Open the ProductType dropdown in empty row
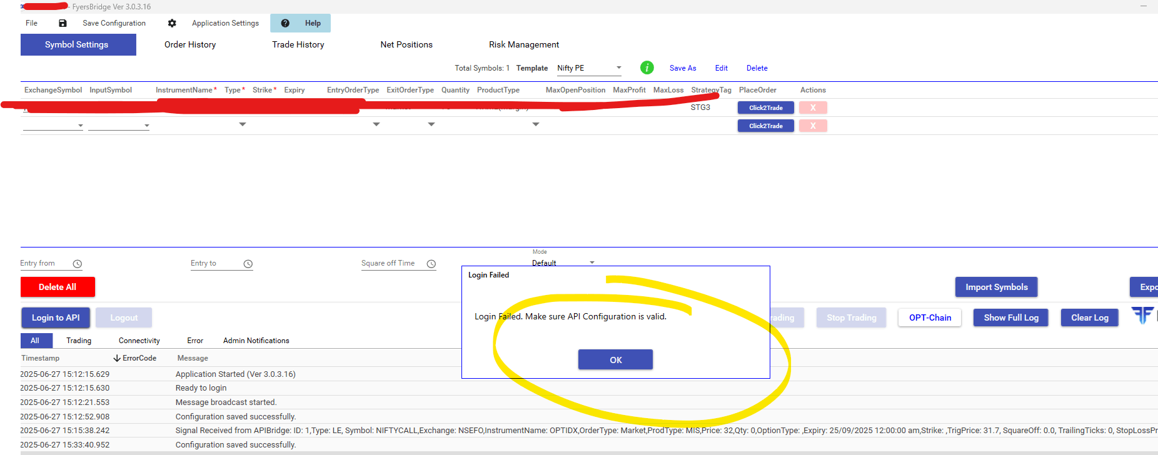The width and height of the screenshot is (1158, 455). point(536,124)
